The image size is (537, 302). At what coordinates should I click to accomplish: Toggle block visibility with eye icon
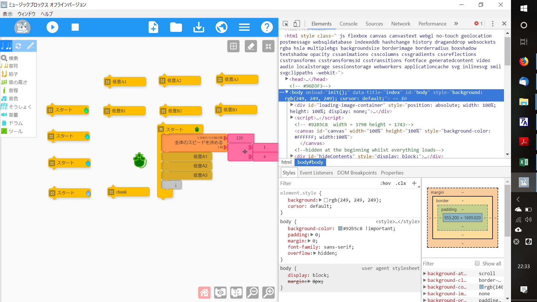(220, 292)
